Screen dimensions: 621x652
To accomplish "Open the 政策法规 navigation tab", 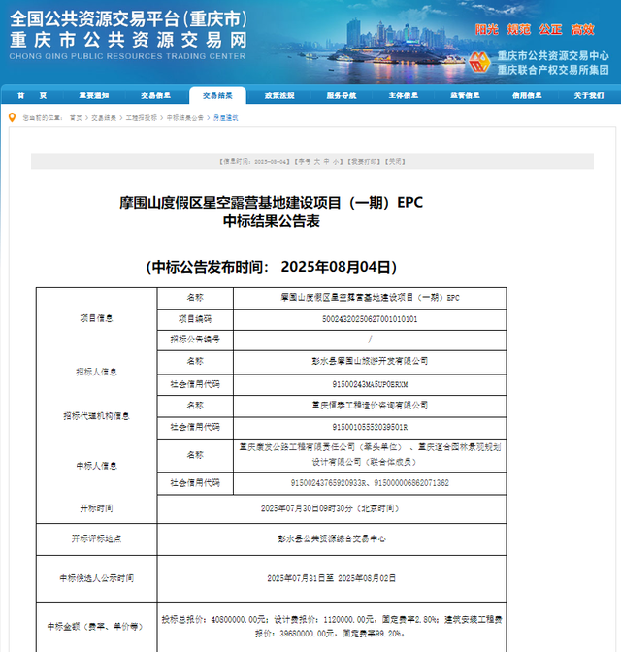I will (279, 96).
